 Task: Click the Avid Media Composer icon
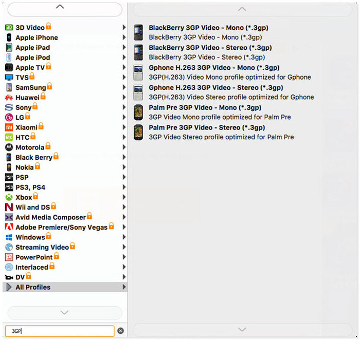click(9, 217)
